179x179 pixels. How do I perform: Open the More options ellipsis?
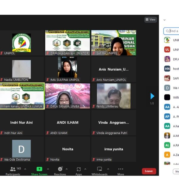click(x=121, y=169)
